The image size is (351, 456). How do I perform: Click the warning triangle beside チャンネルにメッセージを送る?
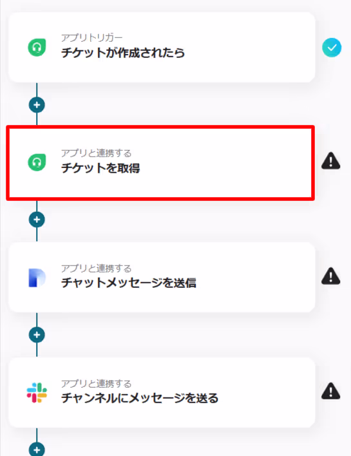331,391
